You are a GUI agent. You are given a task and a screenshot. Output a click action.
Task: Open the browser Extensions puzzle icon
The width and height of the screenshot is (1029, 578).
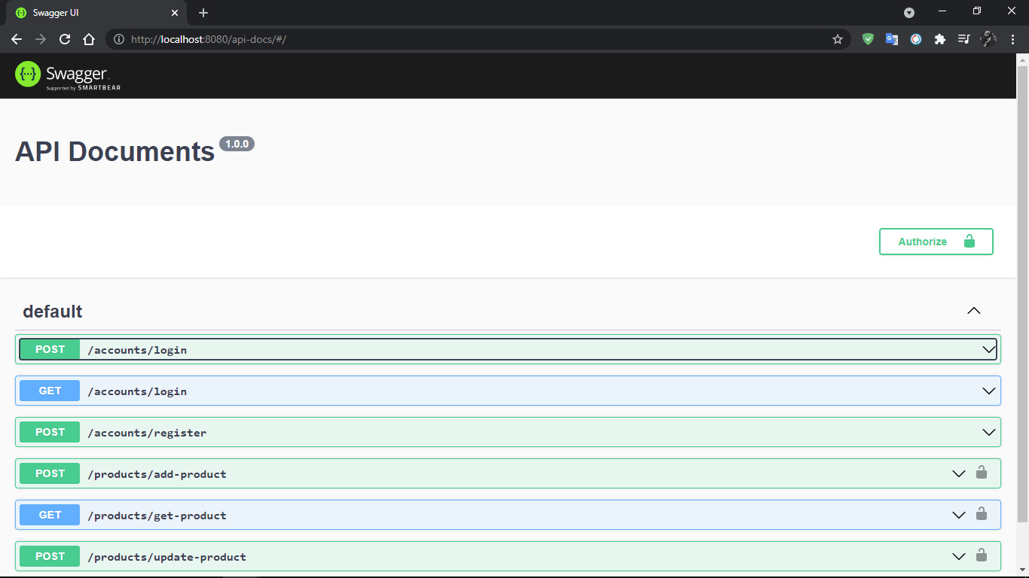point(939,39)
